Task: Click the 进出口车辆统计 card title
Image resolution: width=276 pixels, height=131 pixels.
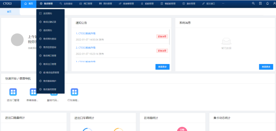Action: click(x=84, y=118)
